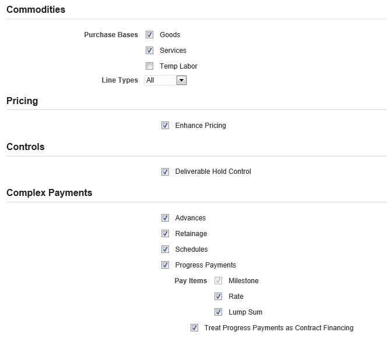
Task: Toggle the Progress Payments checkbox
Action: click(x=165, y=265)
